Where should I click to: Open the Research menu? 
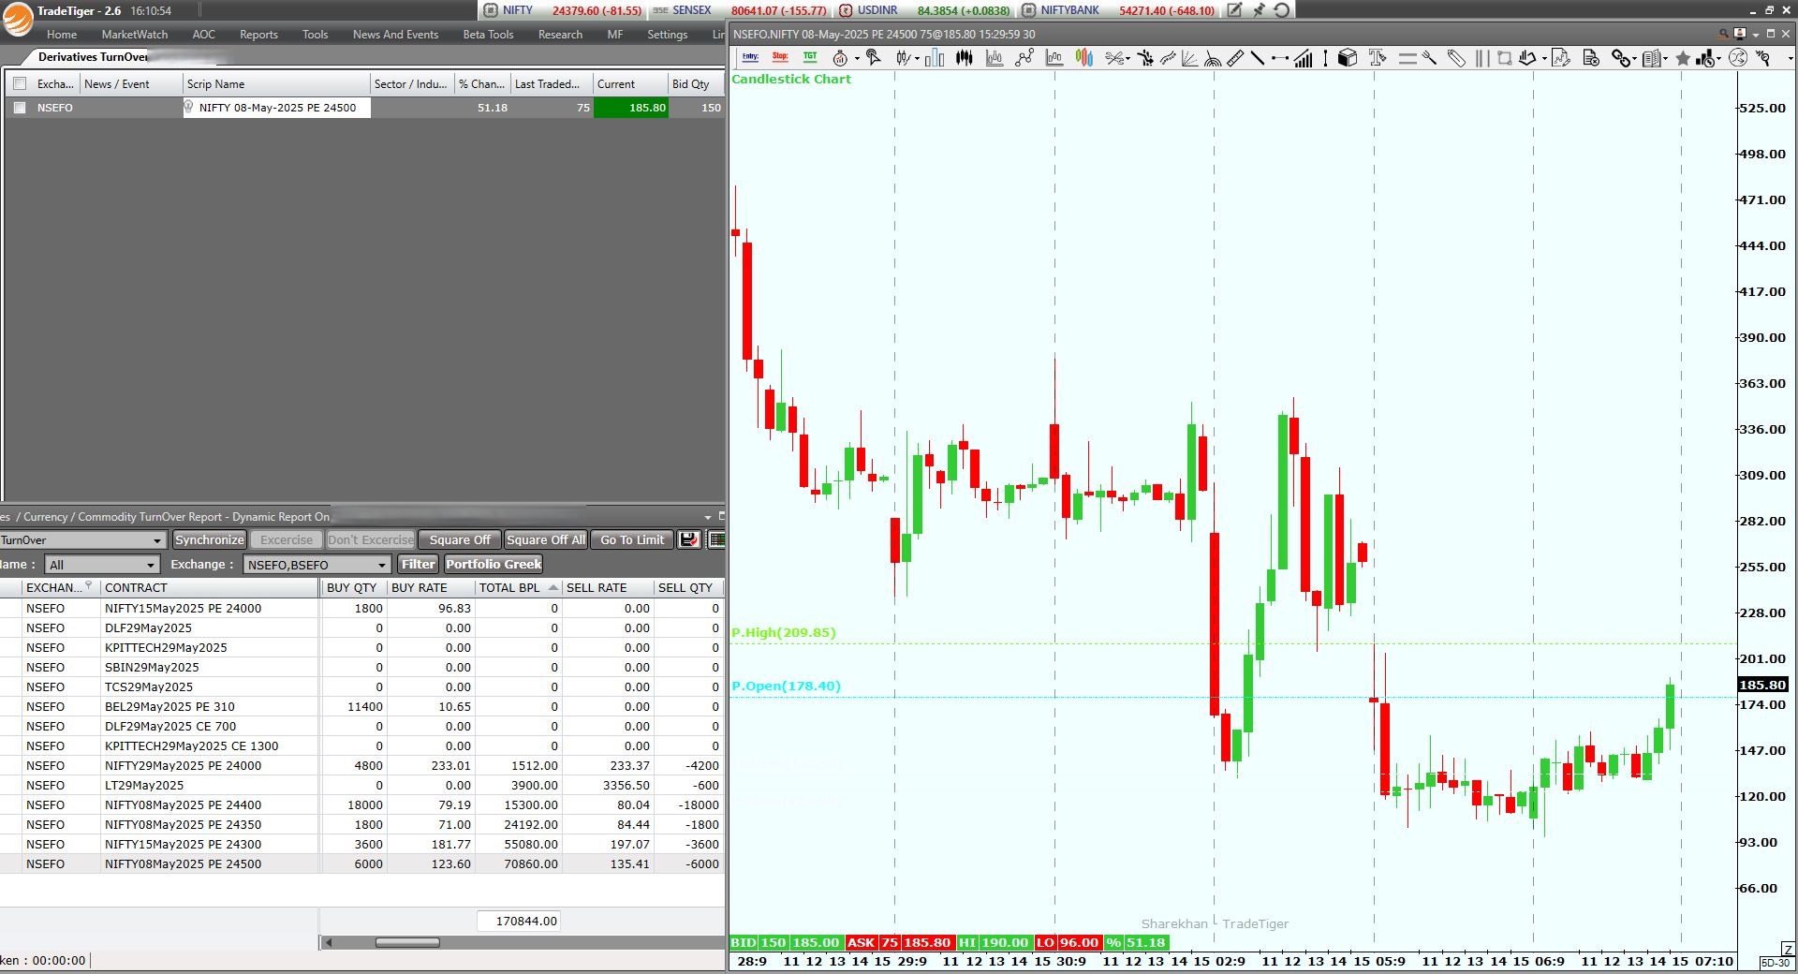(560, 35)
